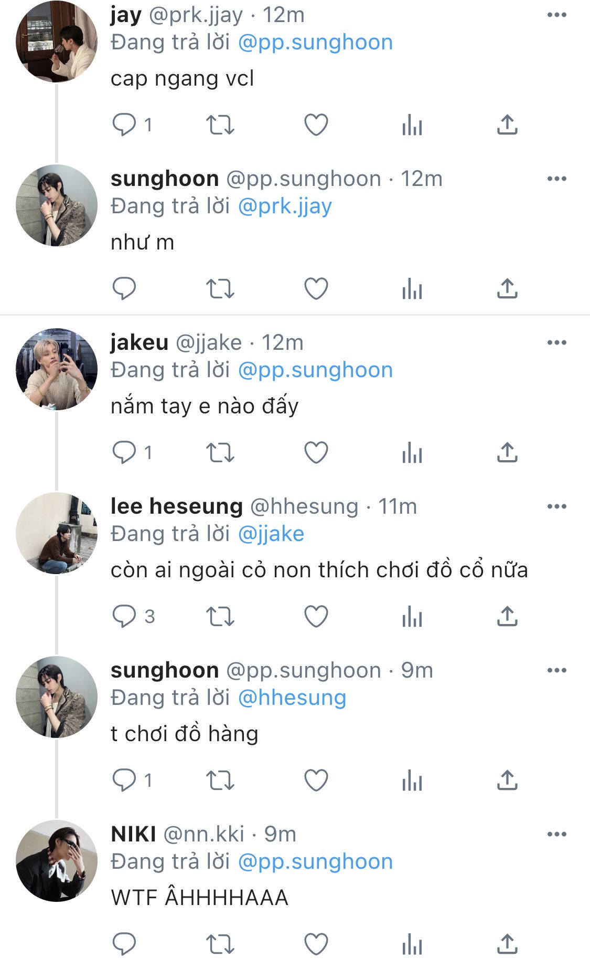Like sunghoon's "t chơi đồ hàng" tweet
590x967 pixels.
coord(316,781)
